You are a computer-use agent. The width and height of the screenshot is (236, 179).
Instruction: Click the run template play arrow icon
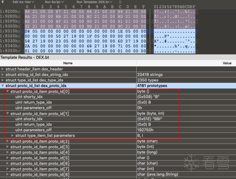(x=120, y=2)
